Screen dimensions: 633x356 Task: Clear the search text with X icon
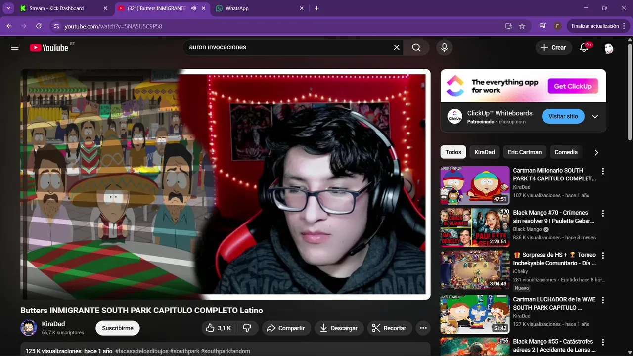click(x=397, y=47)
